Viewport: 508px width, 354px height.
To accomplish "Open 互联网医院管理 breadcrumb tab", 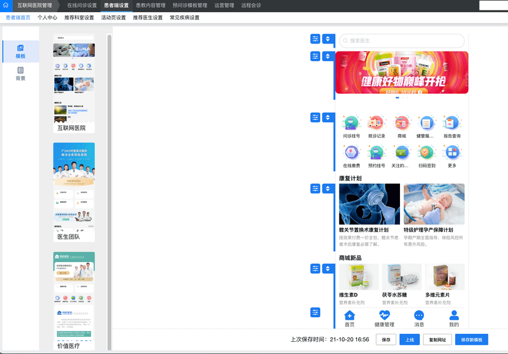I will 35,6.
